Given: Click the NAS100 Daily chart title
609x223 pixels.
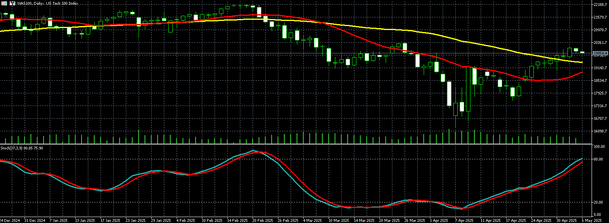Looking at the screenshot, I should pyautogui.click(x=44, y=3).
